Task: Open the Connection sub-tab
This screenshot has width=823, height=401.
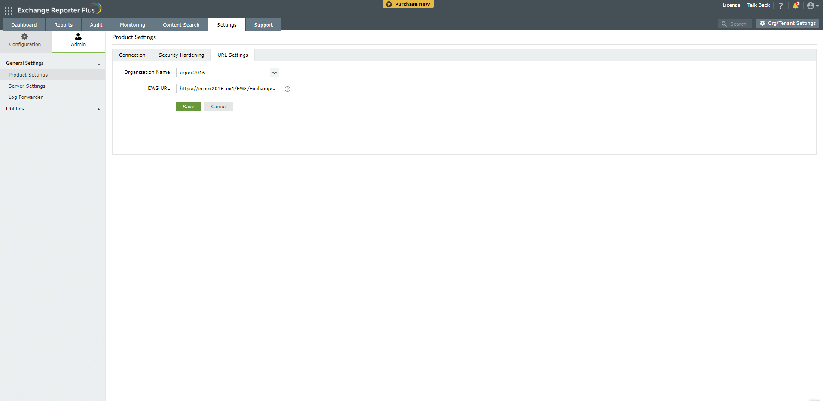Action: (x=132, y=55)
